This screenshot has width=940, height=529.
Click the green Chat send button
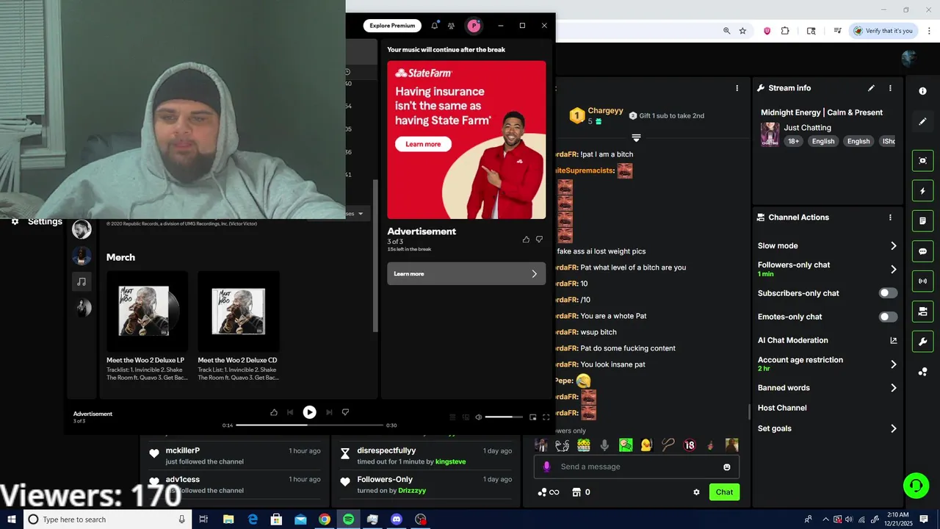tap(724, 492)
